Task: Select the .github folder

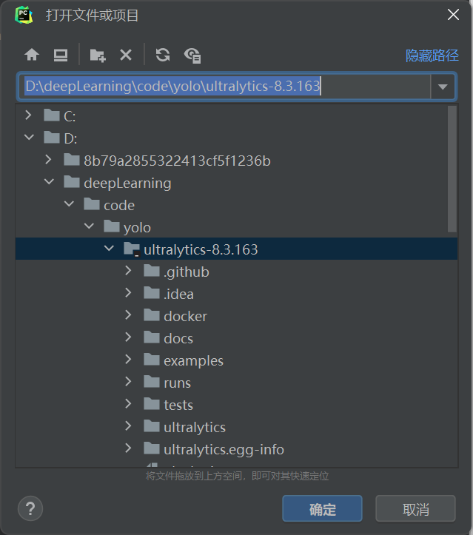Action: [236, 271]
